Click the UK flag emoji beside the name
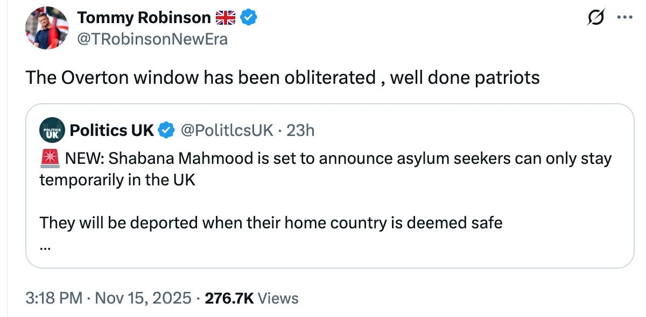646x317 pixels. click(226, 18)
